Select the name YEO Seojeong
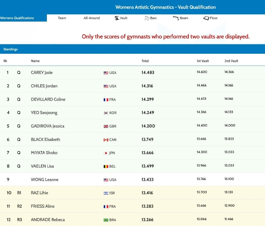 44,112
